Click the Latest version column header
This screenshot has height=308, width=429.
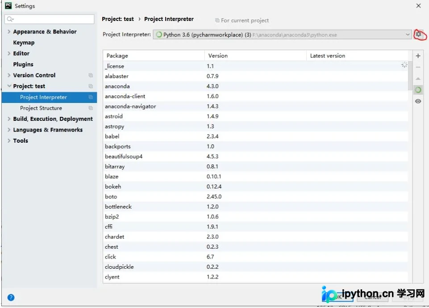tap(357, 55)
